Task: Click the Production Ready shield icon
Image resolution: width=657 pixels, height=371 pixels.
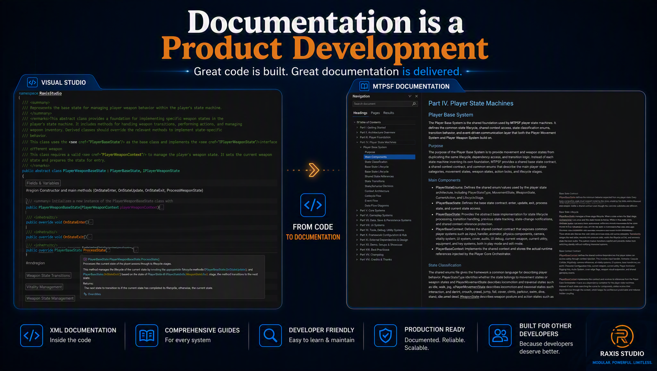Action: 385,335
